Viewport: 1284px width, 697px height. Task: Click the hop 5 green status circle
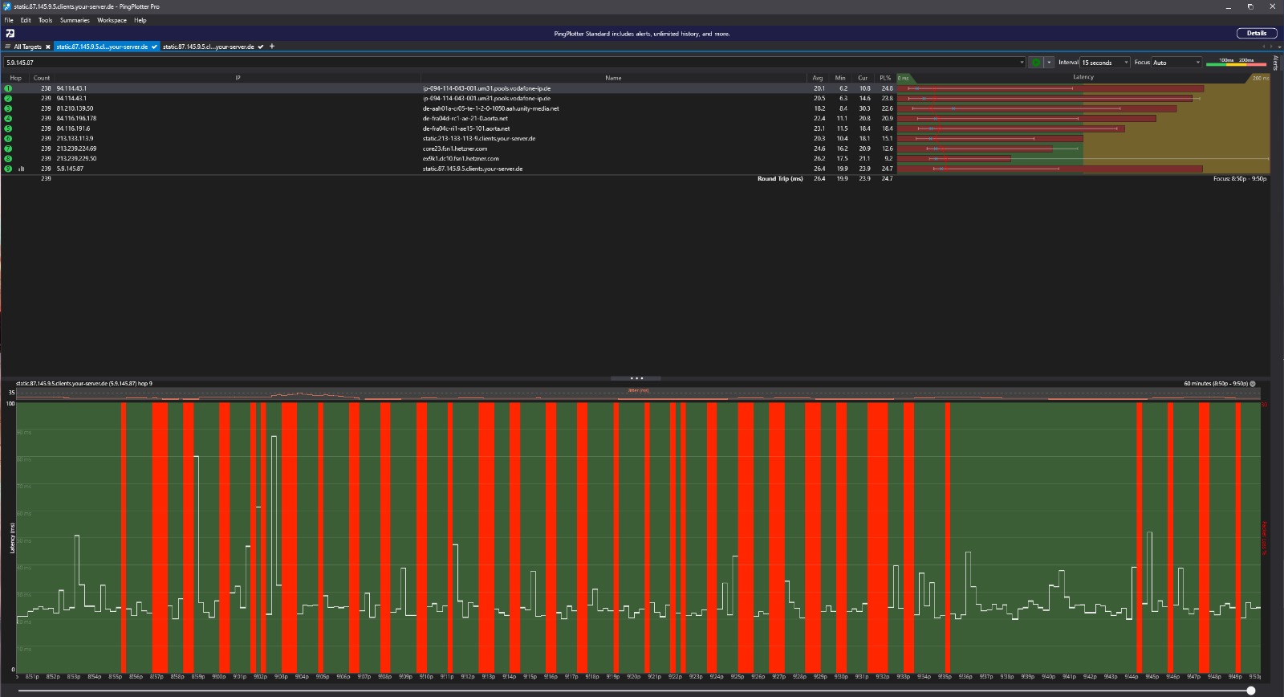pyautogui.click(x=8, y=128)
